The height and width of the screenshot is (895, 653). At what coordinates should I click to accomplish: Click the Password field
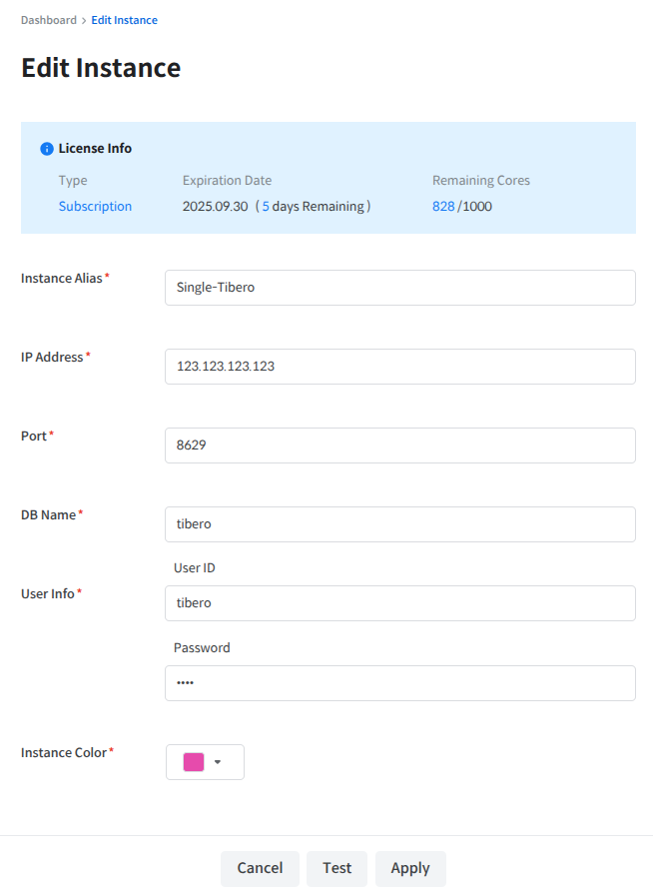pos(399,683)
